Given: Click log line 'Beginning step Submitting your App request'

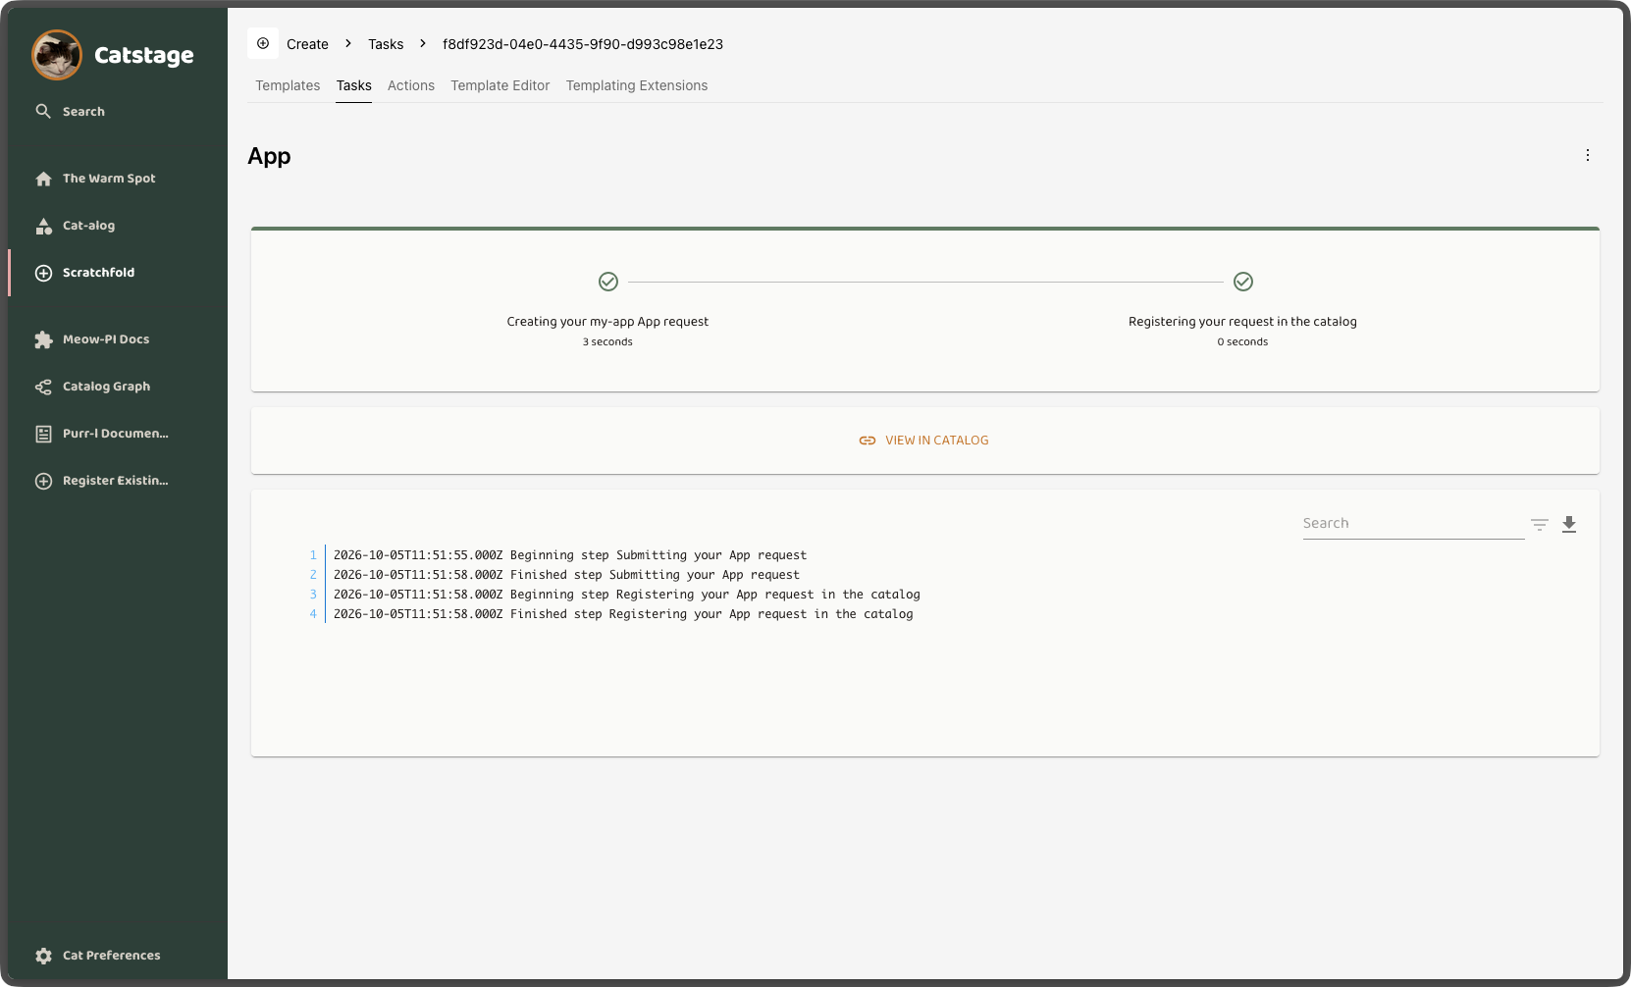Looking at the screenshot, I should (x=570, y=555).
